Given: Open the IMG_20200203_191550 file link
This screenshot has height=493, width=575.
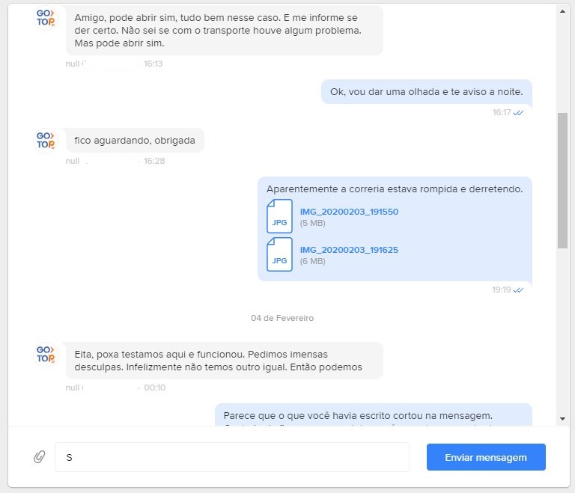Looking at the screenshot, I should tap(349, 212).
